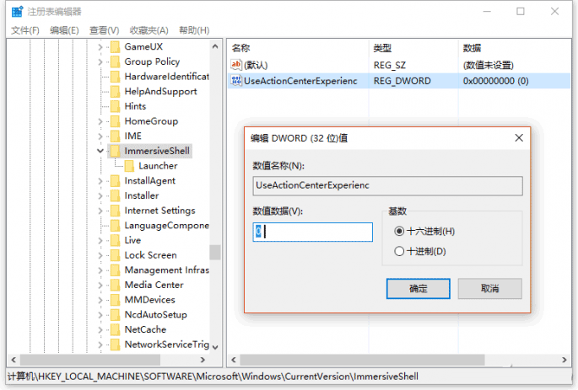Open the 编辑(E) menu

point(64,30)
